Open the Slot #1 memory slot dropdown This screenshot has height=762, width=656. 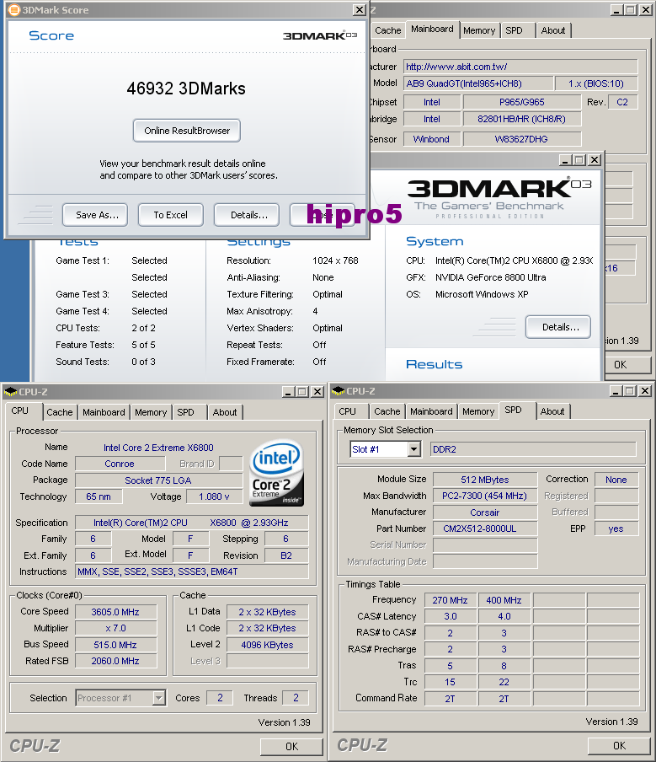tap(413, 449)
